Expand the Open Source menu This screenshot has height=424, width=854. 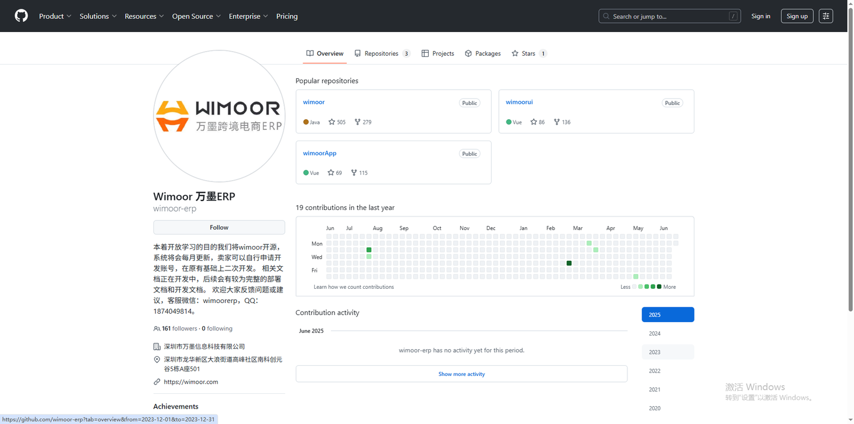[196, 16]
